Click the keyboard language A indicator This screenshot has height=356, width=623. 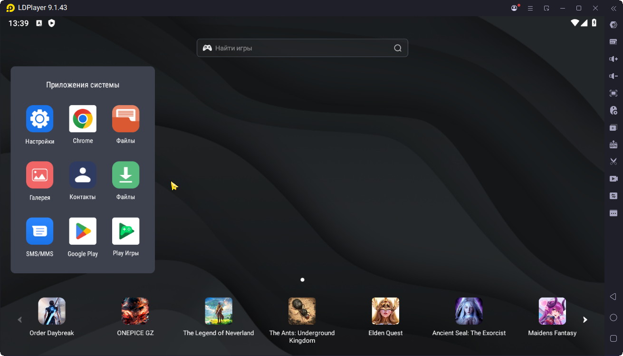[x=39, y=23]
